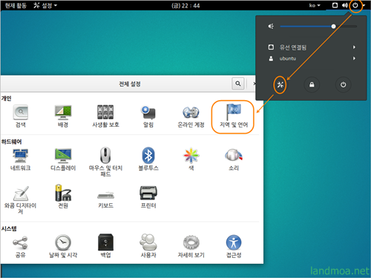Open the 배경 (Background) settings
The image size is (371, 278).
(x=63, y=116)
